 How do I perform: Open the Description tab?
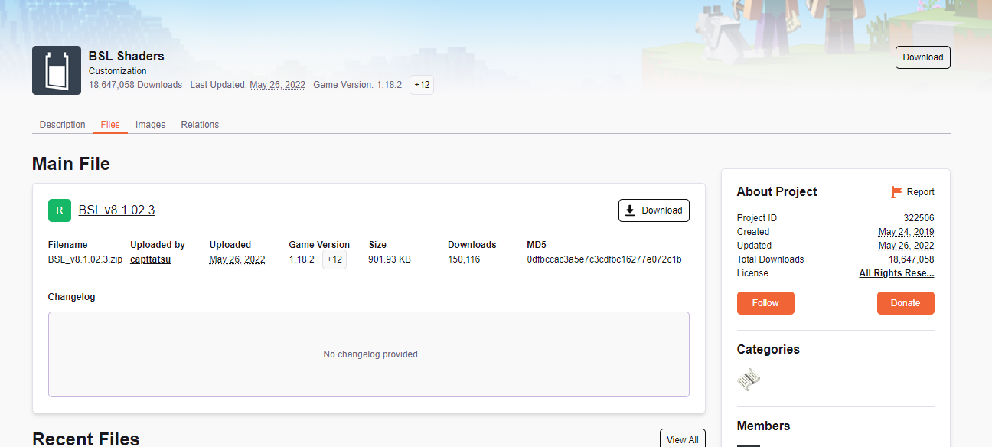click(63, 125)
